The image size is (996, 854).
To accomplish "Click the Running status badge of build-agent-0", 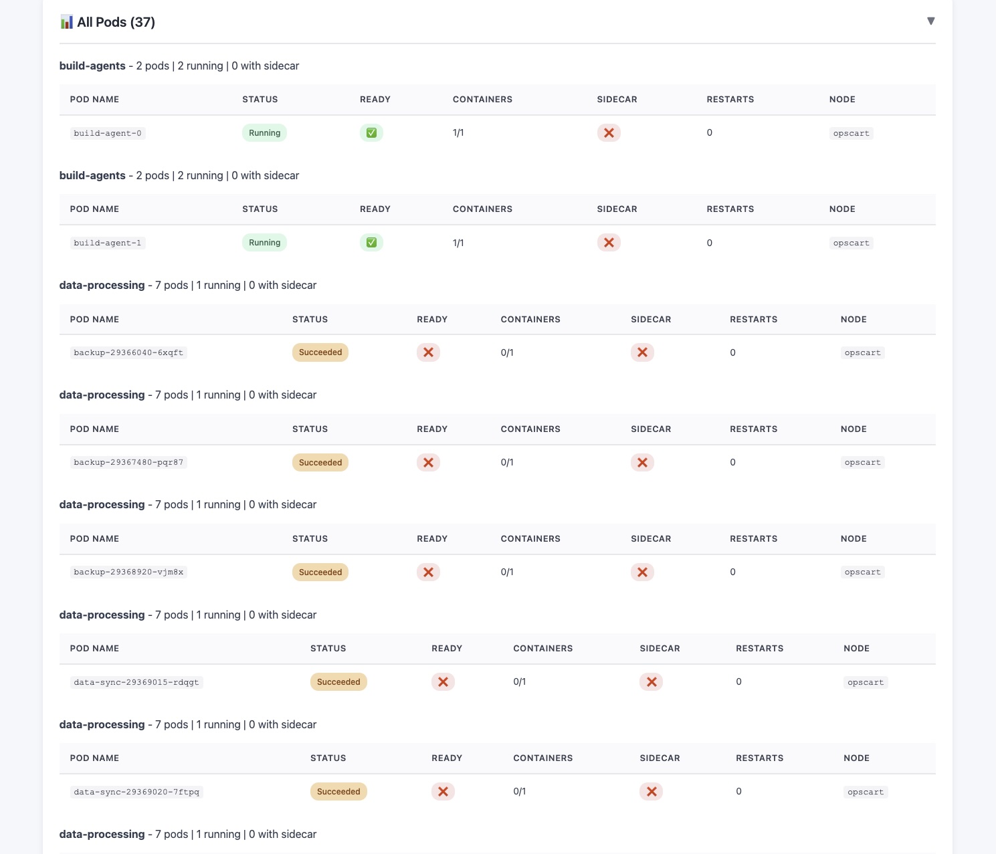I will click(x=264, y=133).
